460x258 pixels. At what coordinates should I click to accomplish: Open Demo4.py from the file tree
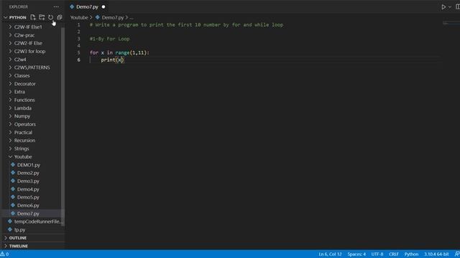point(28,189)
